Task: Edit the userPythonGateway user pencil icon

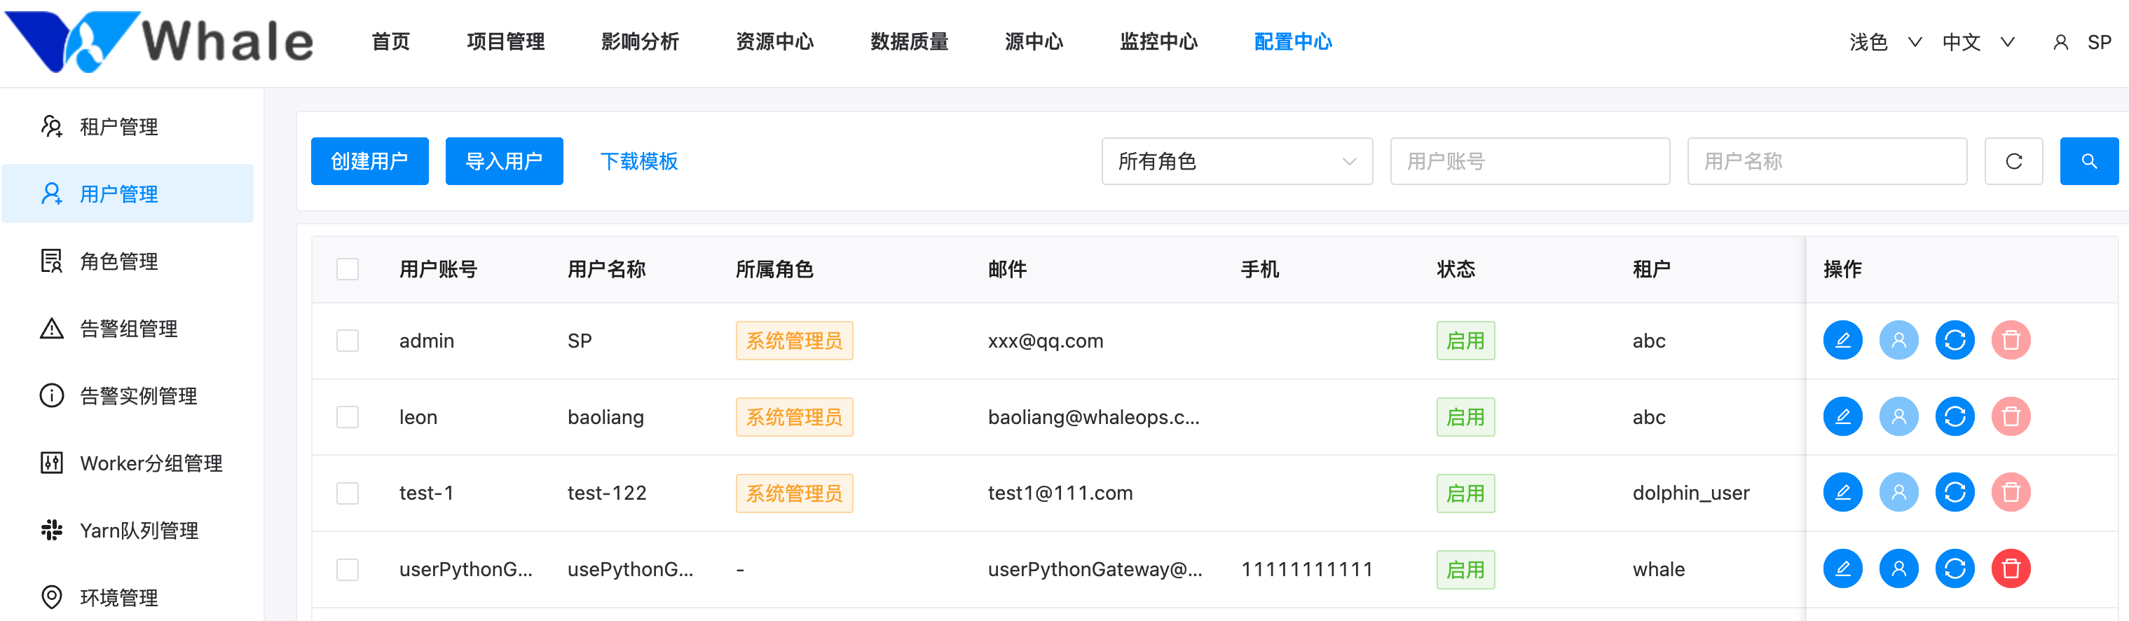Action: pyautogui.click(x=1842, y=569)
